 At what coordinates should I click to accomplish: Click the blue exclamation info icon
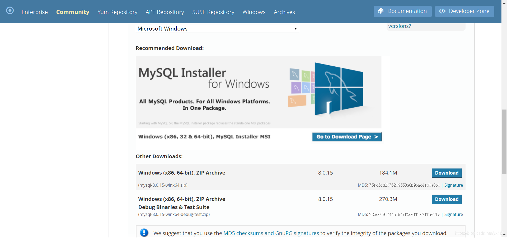144,233
